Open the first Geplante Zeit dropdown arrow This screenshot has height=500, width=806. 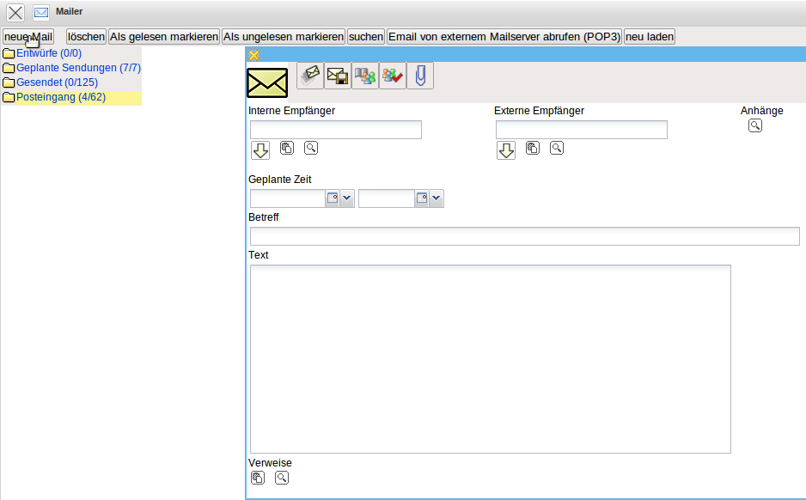(x=347, y=198)
